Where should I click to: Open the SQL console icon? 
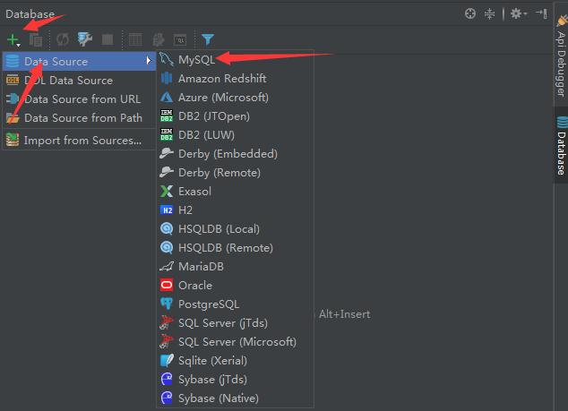pos(180,39)
